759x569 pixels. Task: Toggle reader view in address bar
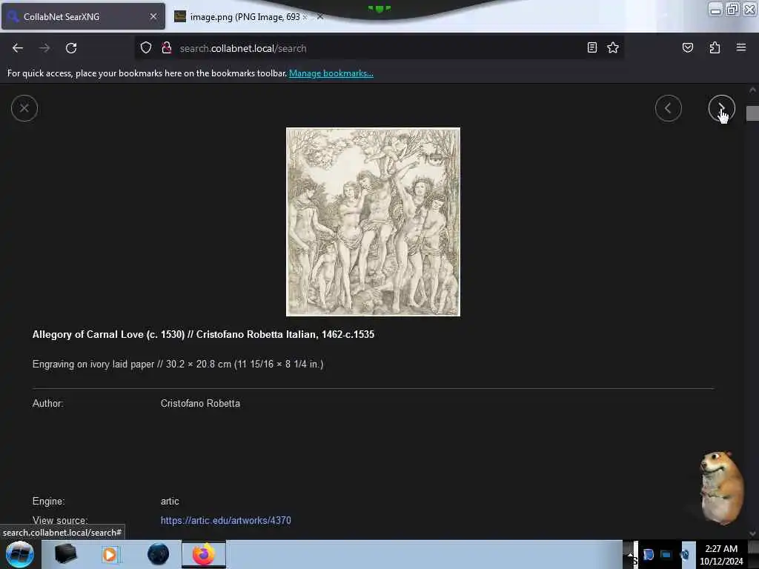591,47
